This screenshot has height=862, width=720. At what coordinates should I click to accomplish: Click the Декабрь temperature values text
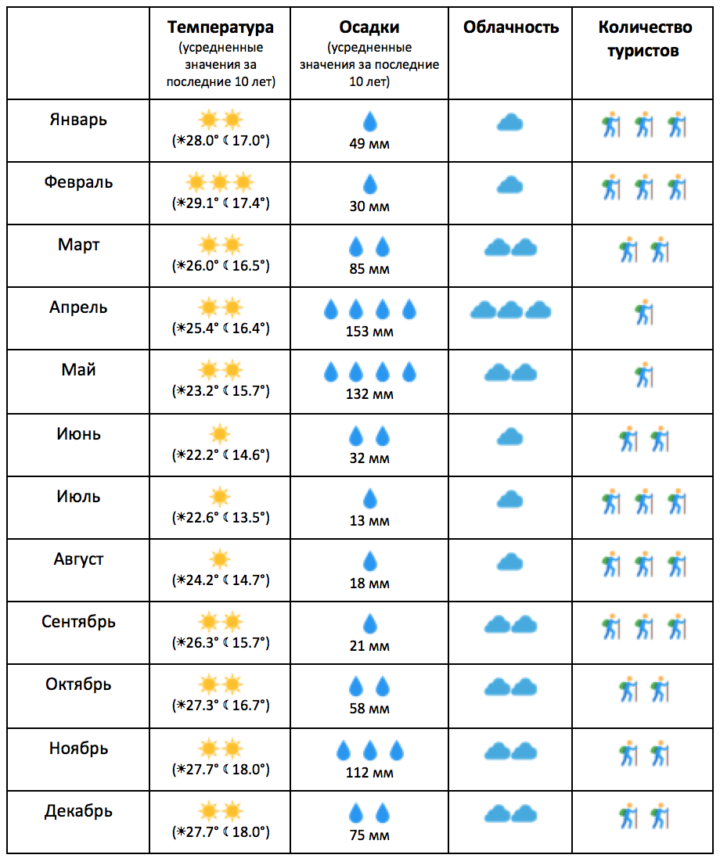[221, 831]
